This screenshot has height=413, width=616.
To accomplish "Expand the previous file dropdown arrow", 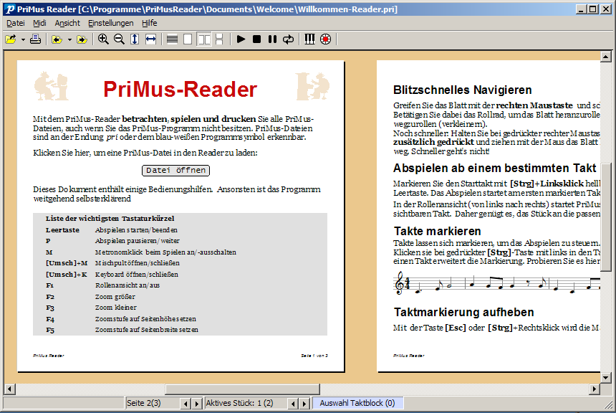I will point(69,39).
